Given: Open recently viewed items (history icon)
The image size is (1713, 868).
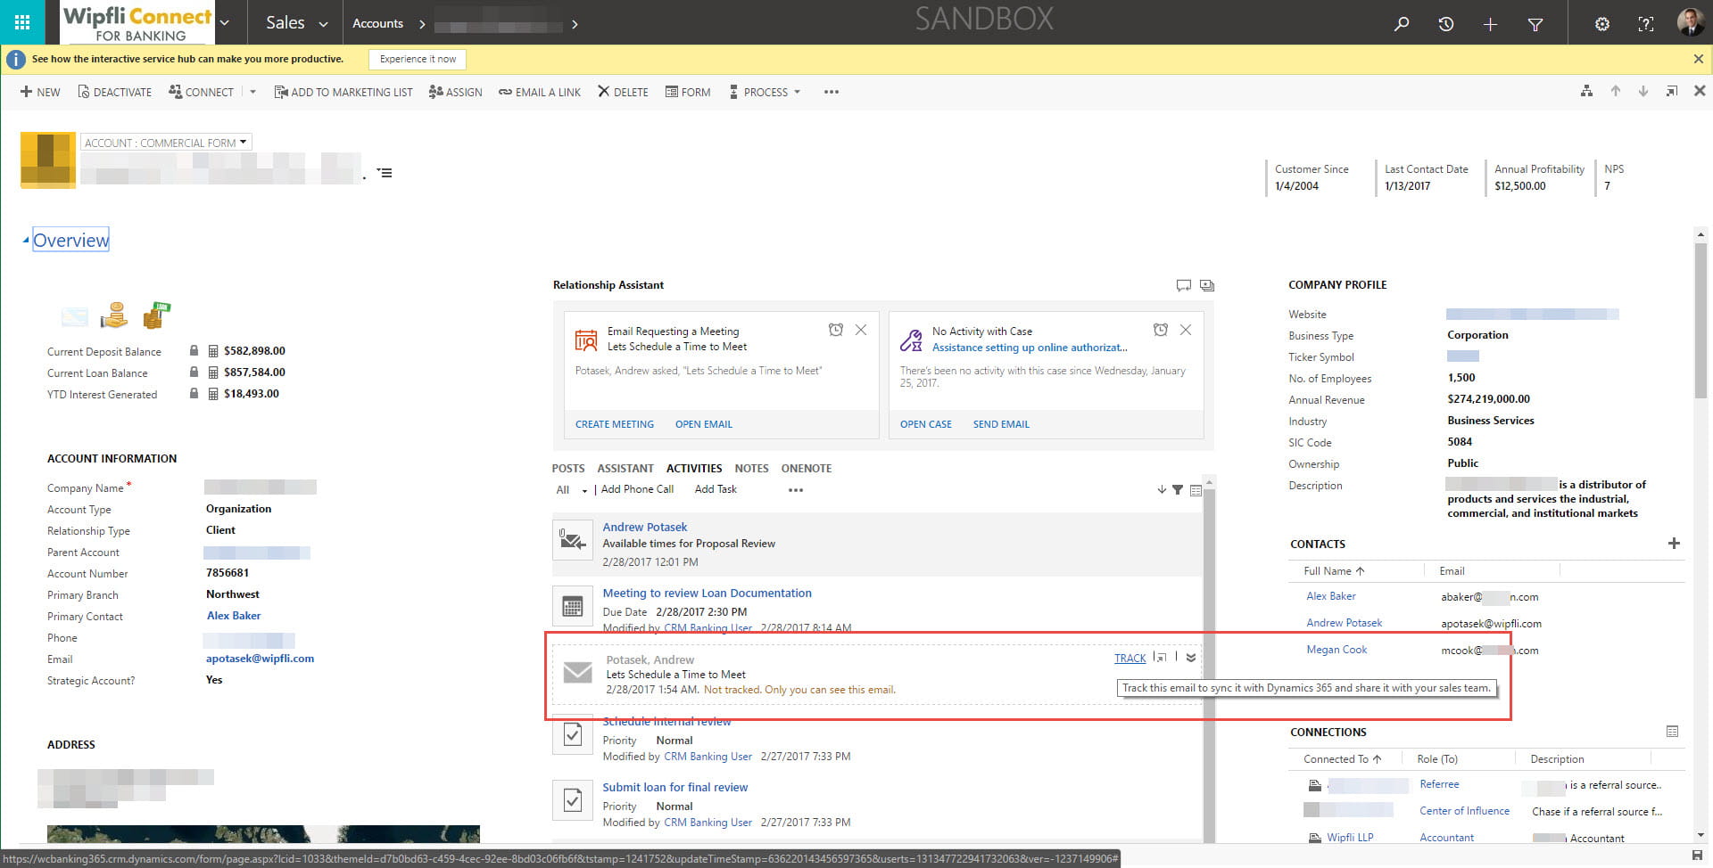Looking at the screenshot, I should pos(1445,24).
